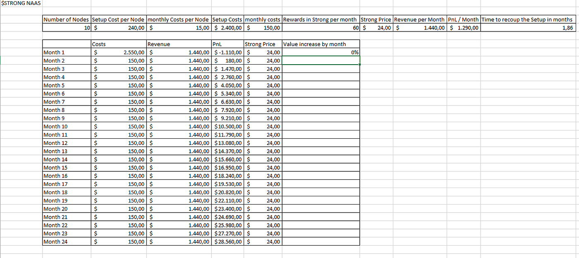Image resolution: width=579 pixels, height=258 pixels.
Task: Click empty Value increase cell for Month 2
Action: pyautogui.click(x=321, y=60)
